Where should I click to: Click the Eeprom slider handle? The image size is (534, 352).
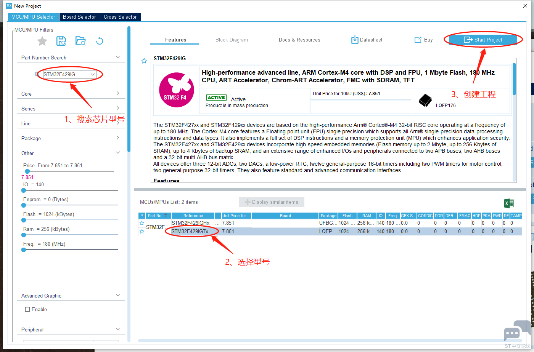24,205
